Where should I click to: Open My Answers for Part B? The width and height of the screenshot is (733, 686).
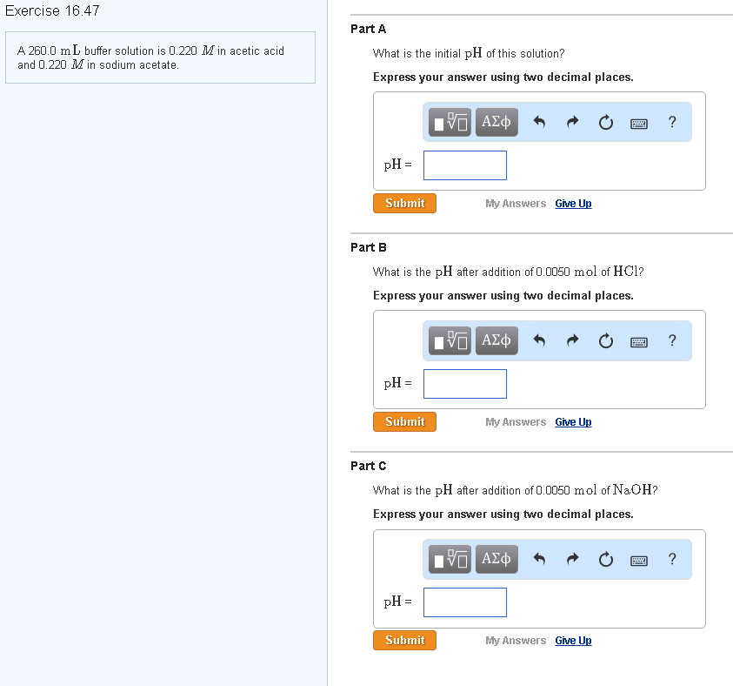pyautogui.click(x=516, y=422)
